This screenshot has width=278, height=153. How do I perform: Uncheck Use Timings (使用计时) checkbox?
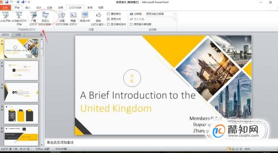[108, 19]
